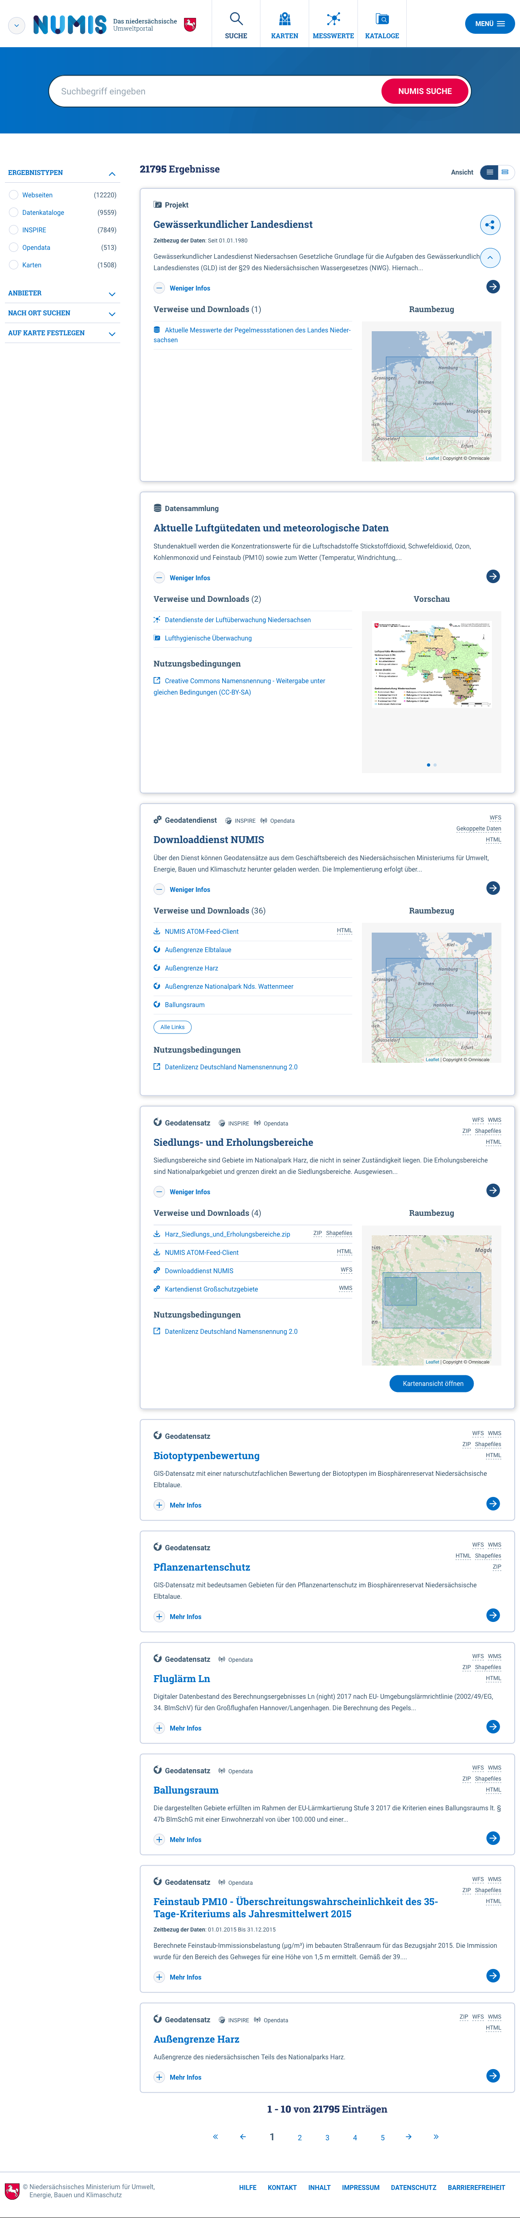Open the Impressum footer link

pyautogui.click(x=360, y=2188)
